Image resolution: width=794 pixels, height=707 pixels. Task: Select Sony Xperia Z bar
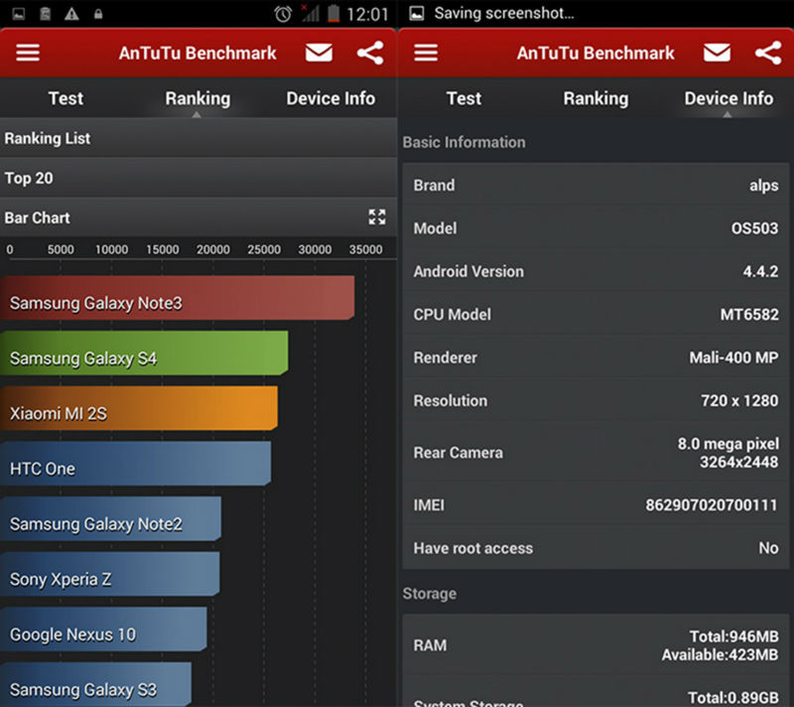(110, 574)
